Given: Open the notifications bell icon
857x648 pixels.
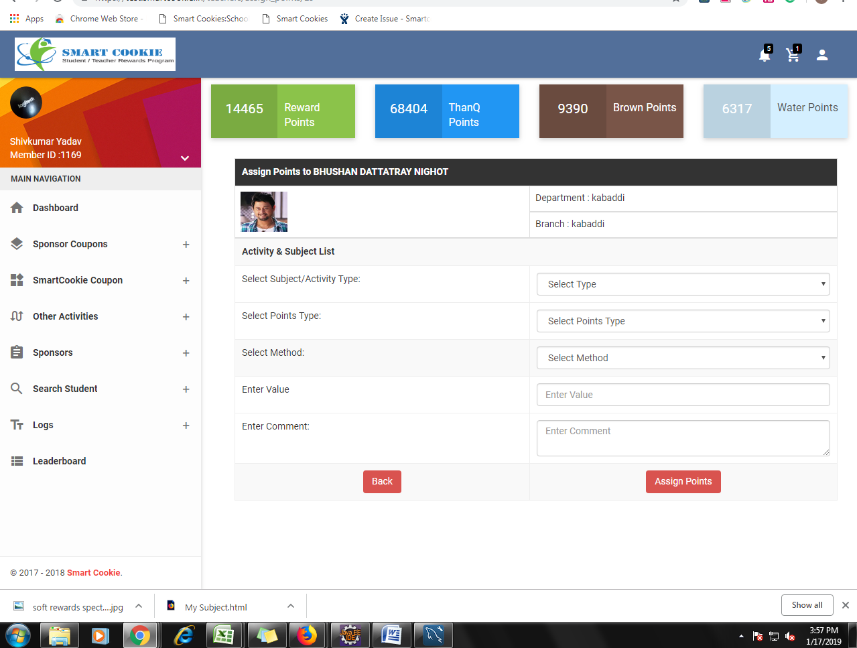Looking at the screenshot, I should [x=765, y=55].
